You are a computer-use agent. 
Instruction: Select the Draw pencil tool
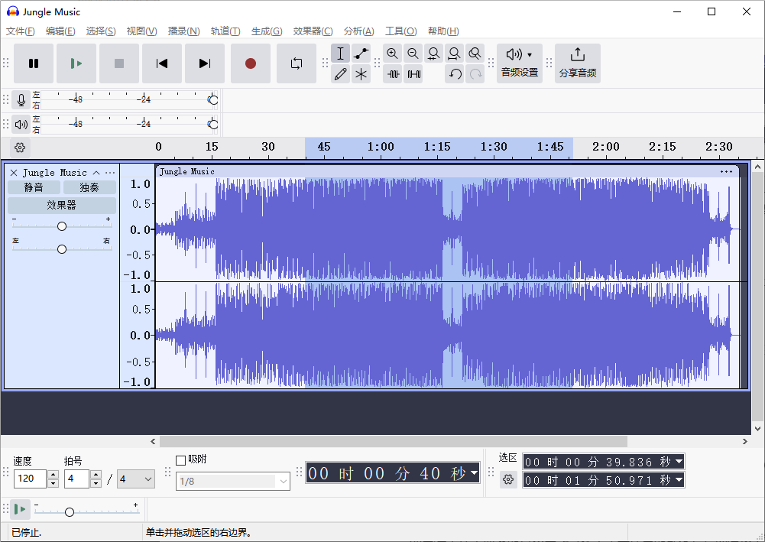coord(341,74)
